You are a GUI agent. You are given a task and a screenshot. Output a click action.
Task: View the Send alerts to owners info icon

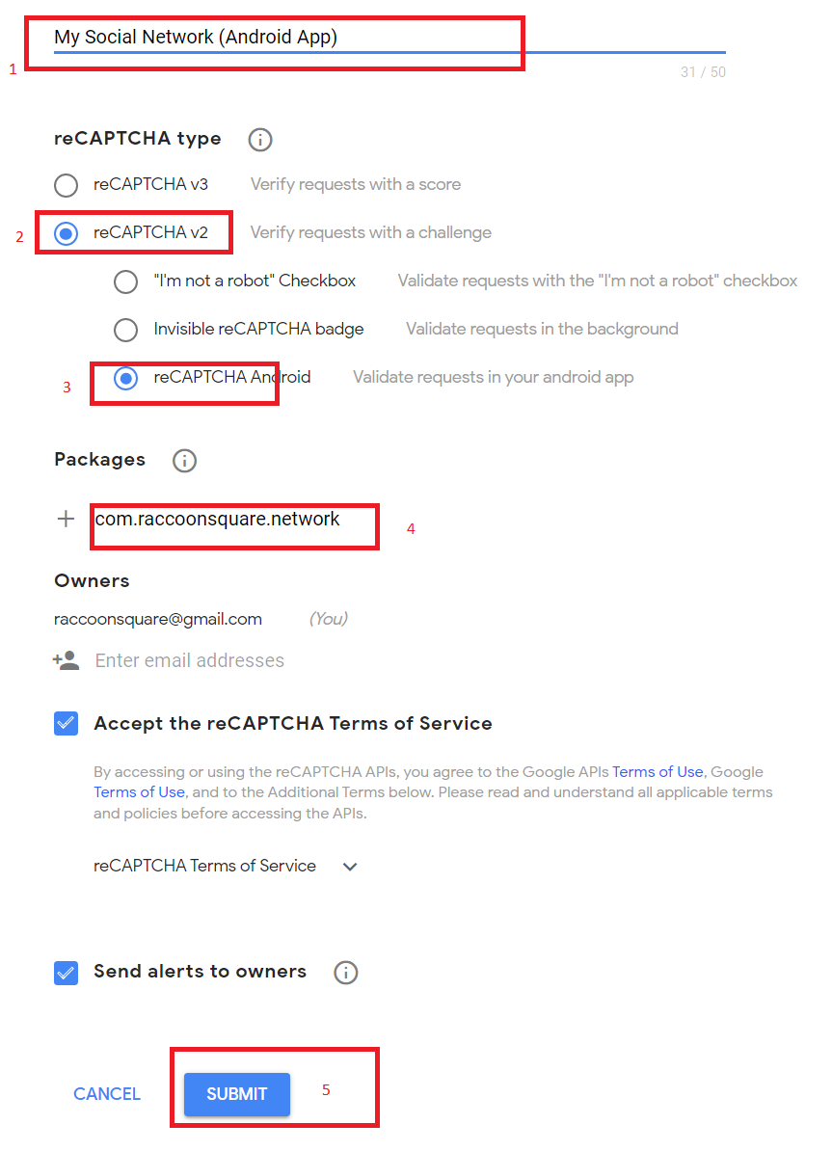[345, 973]
